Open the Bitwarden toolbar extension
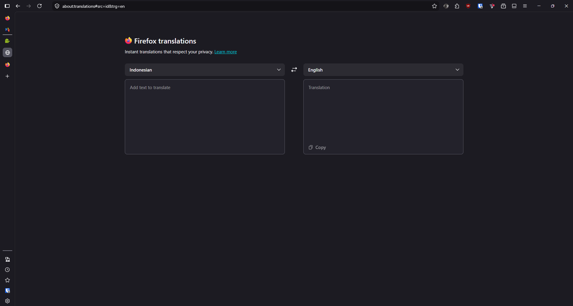 [480, 6]
